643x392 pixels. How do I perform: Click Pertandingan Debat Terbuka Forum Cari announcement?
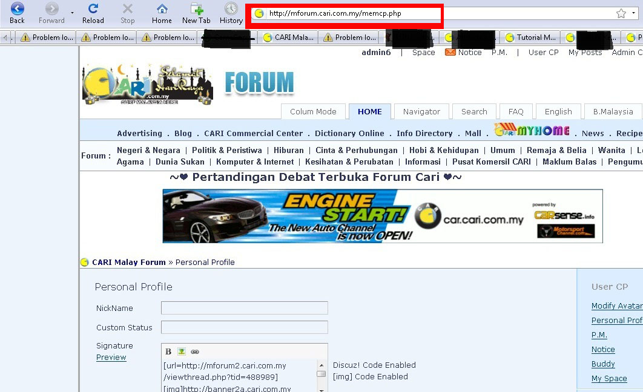316,177
